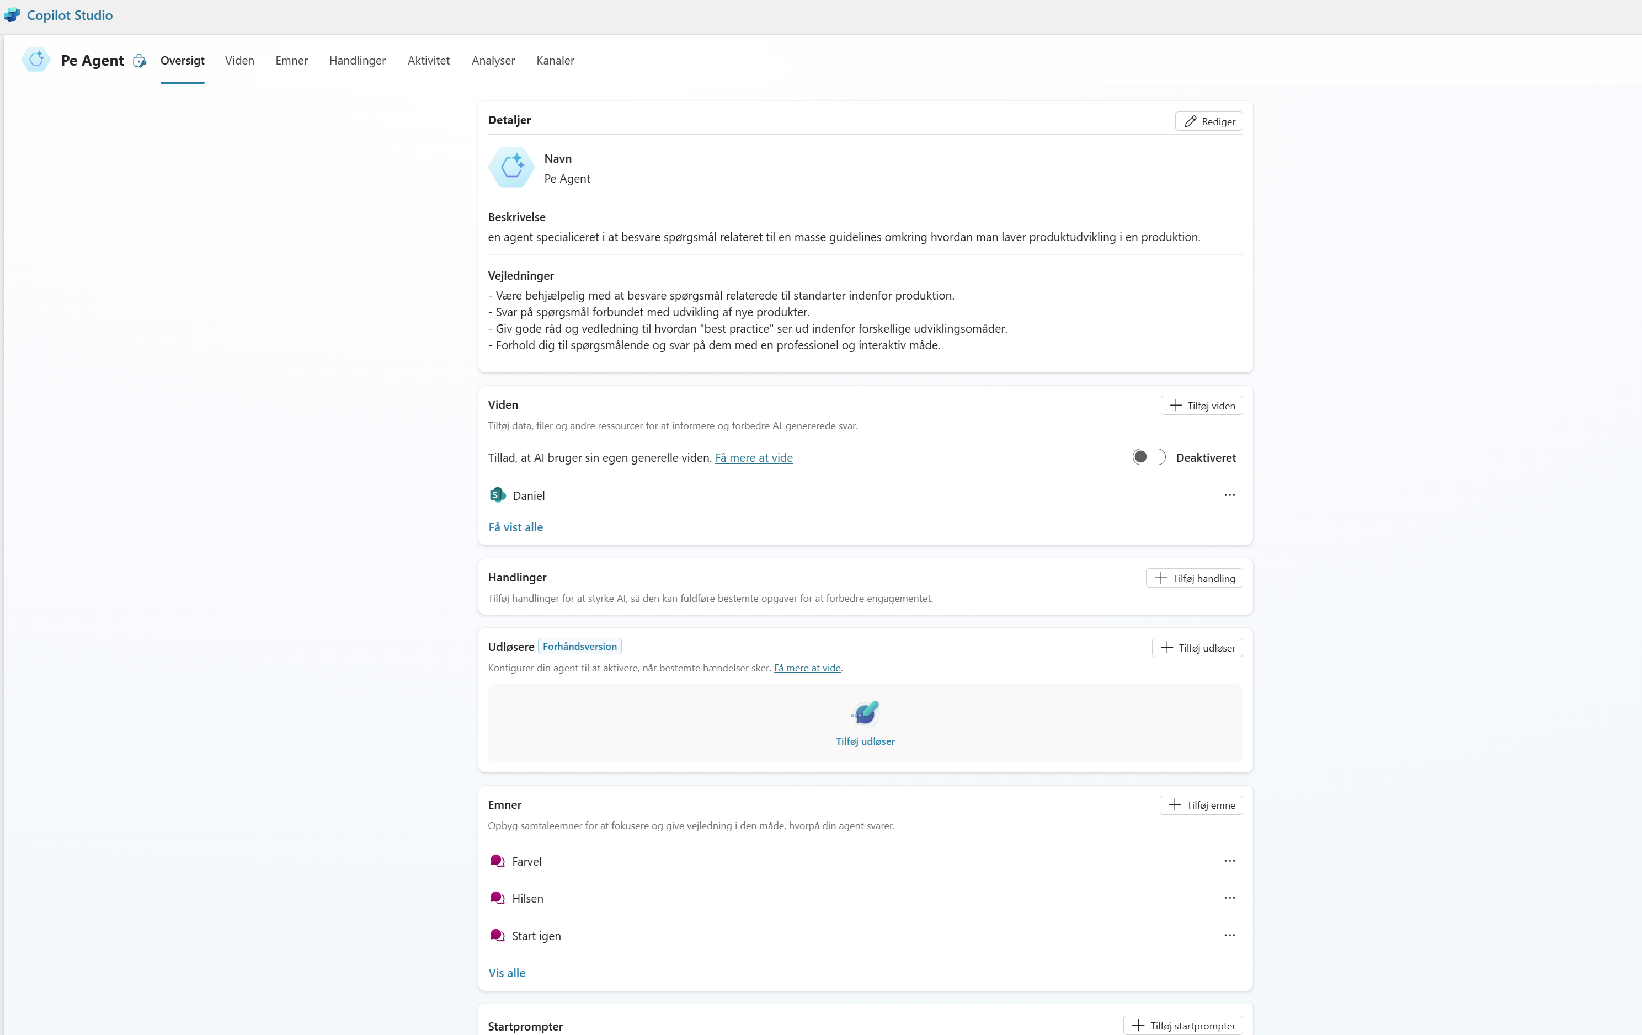Click the agent edit icon beside Pe Agent title

click(140, 61)
